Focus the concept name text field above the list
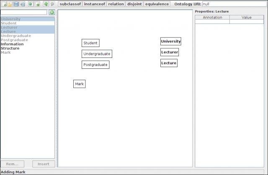 point(24,12)
